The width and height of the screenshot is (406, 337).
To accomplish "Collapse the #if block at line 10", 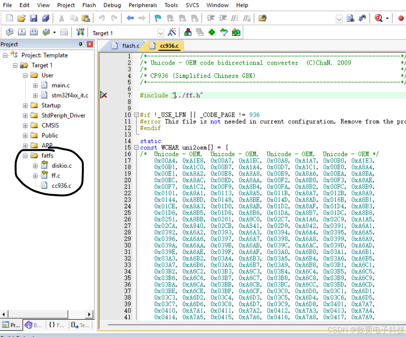I will (136, 115).
